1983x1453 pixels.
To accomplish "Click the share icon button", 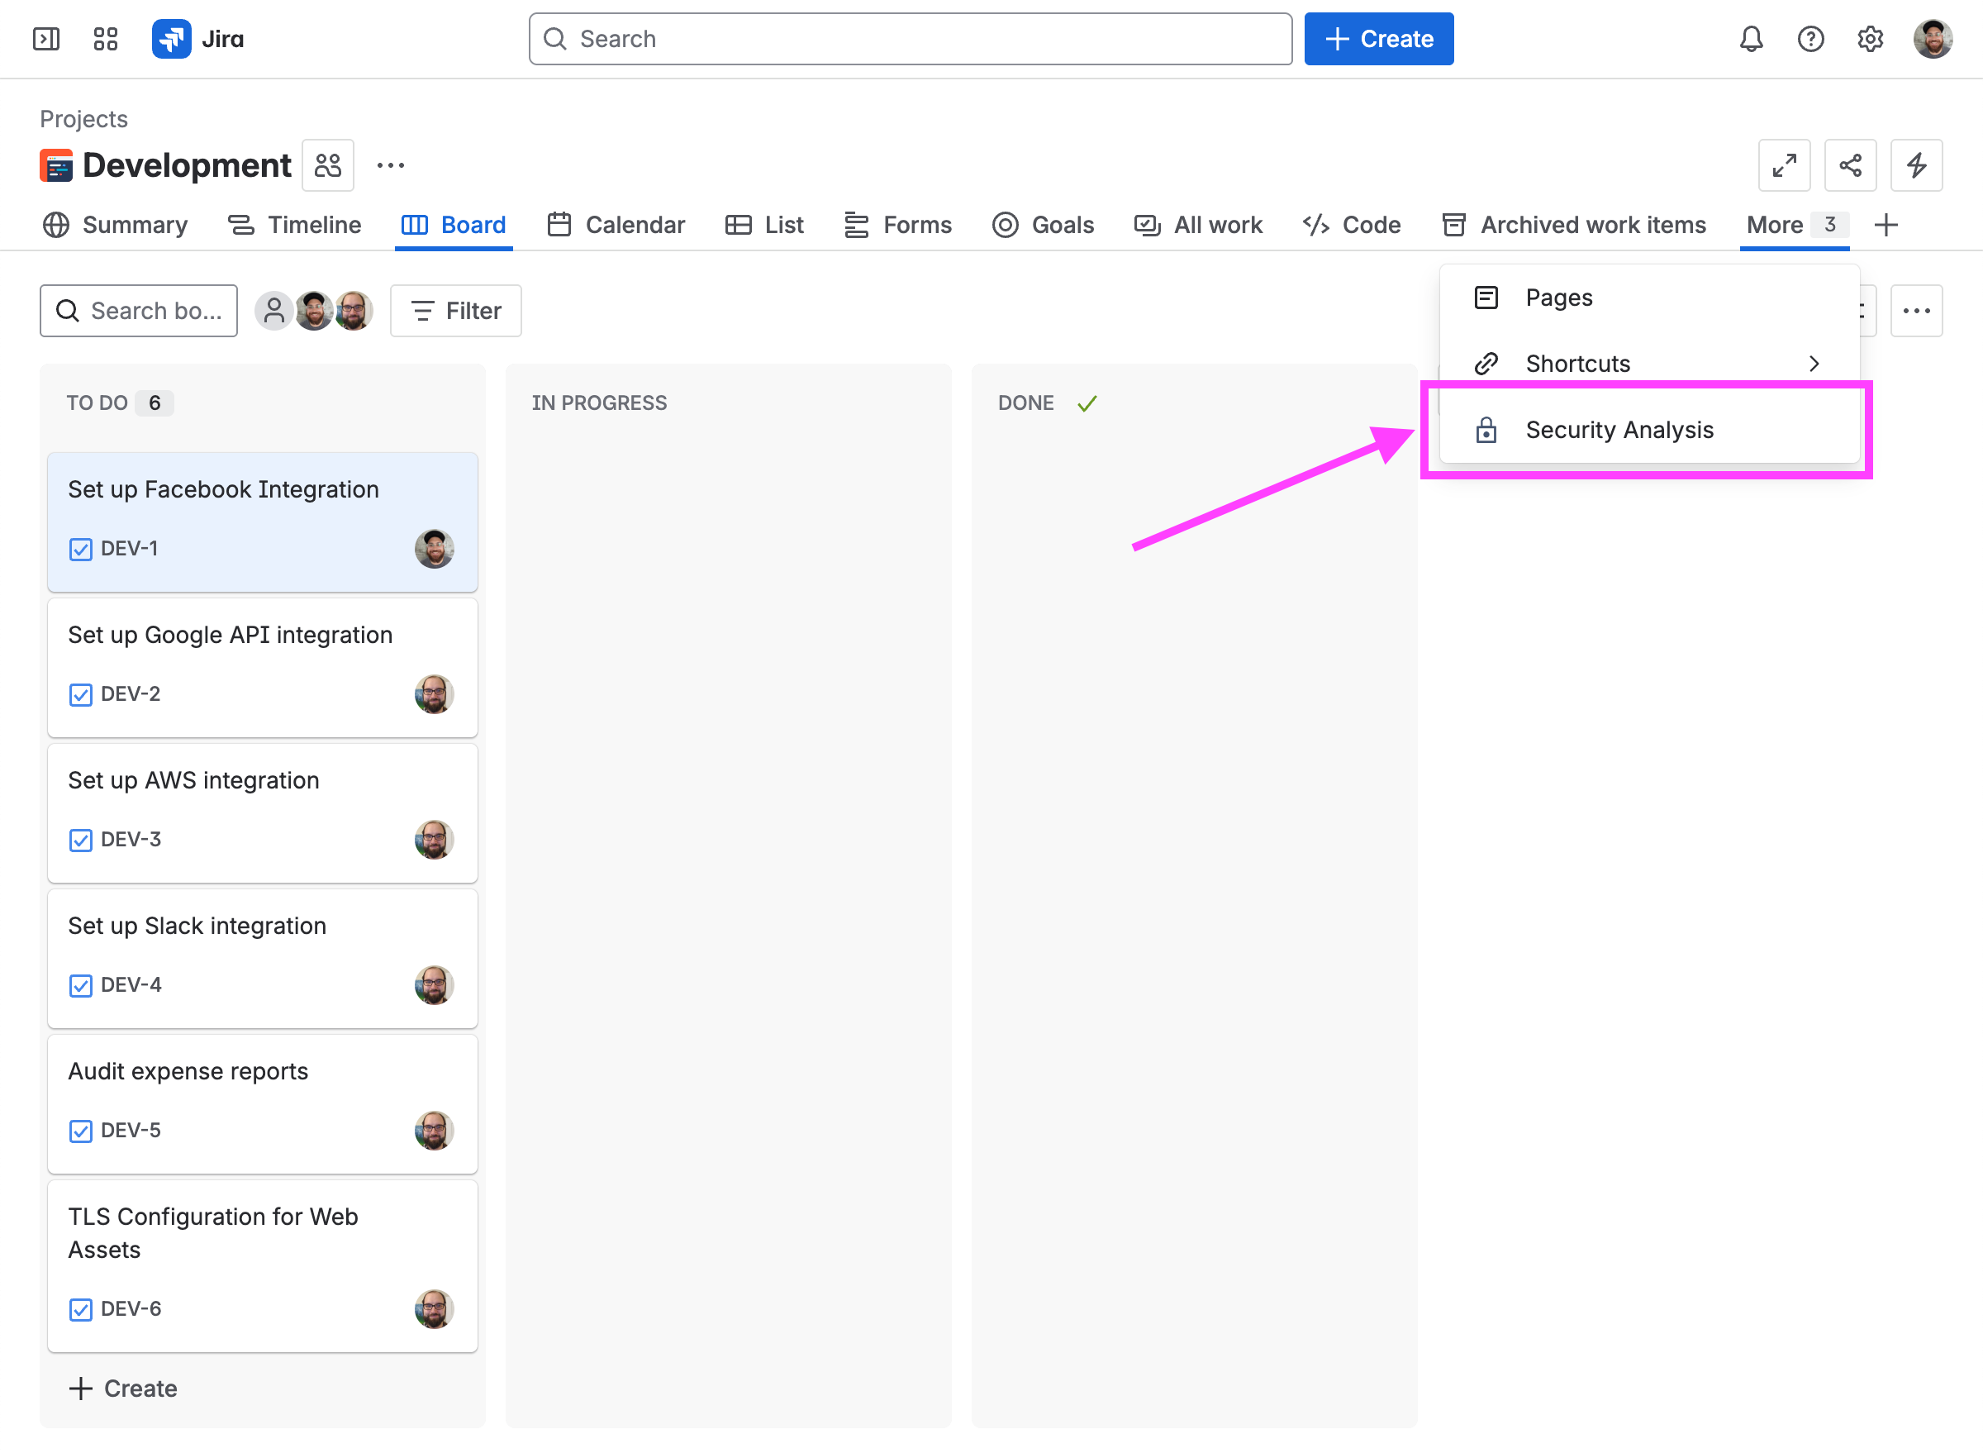I will tap(1850, 165).
